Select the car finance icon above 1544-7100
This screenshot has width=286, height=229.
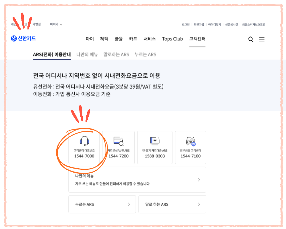tap(190, 141)
